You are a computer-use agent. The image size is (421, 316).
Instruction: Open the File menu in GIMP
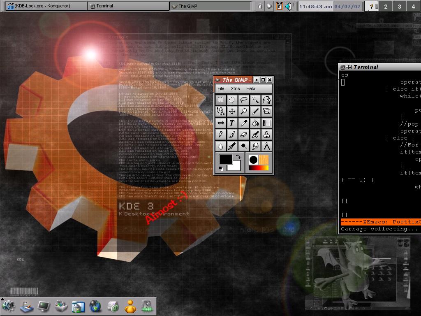(221, 89)
